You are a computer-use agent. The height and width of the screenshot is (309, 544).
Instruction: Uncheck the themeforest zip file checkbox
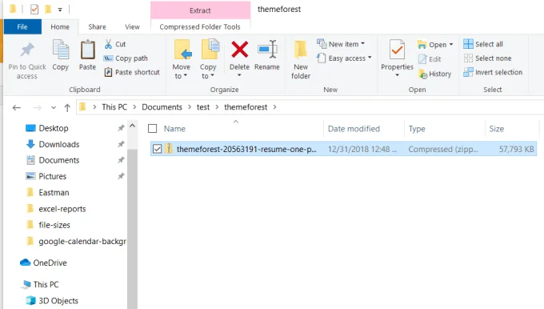pyautogui.click(x=157, y=149)
